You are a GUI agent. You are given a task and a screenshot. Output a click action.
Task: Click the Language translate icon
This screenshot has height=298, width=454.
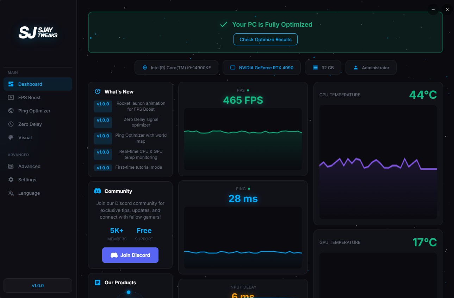(x=11, y=193)
